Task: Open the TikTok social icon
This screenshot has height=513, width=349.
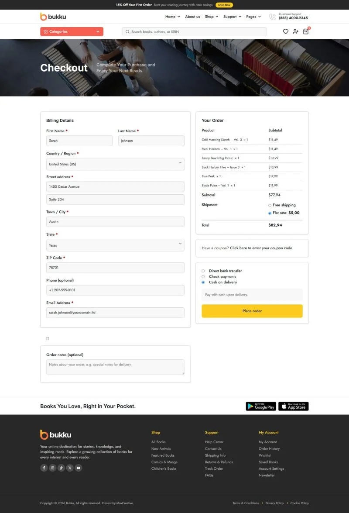Action: pyautogui.click(x=61, y=468)
